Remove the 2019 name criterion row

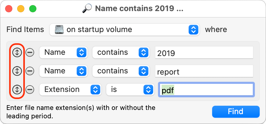click(29, 52)
